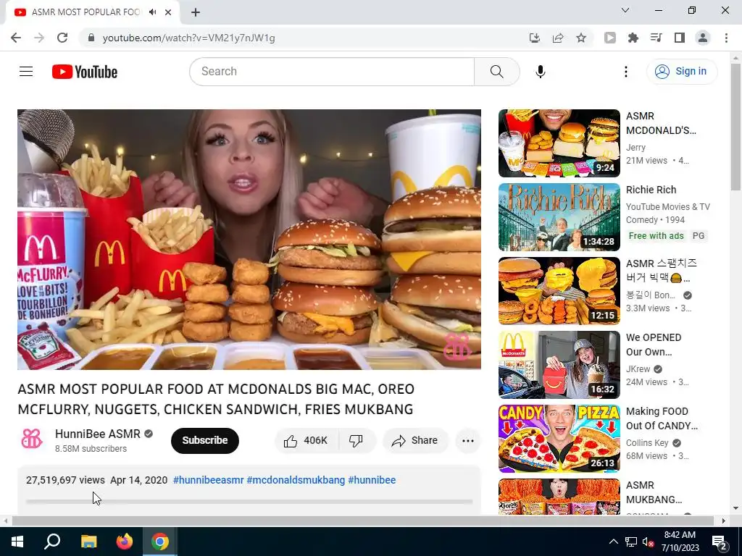Dislike the video with thumbs down

357,441
